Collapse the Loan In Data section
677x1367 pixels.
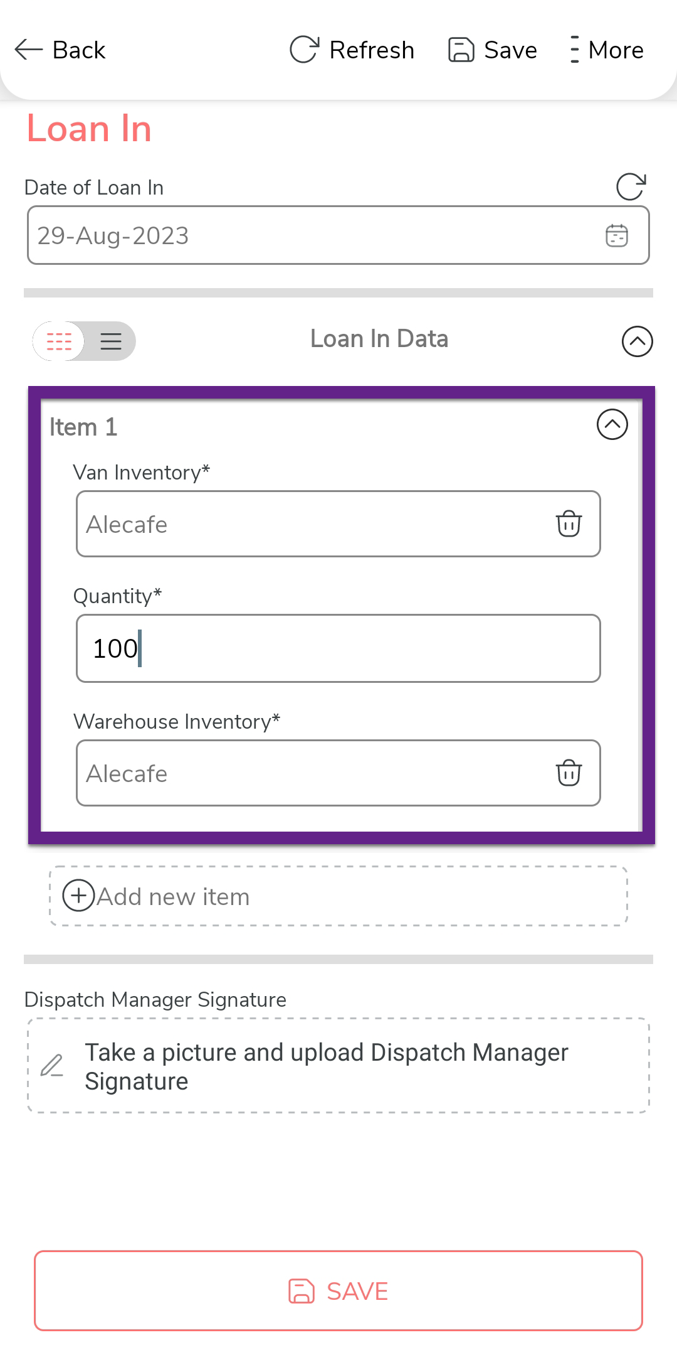(637, 341)
